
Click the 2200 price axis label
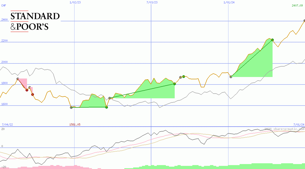pos(4,41)
